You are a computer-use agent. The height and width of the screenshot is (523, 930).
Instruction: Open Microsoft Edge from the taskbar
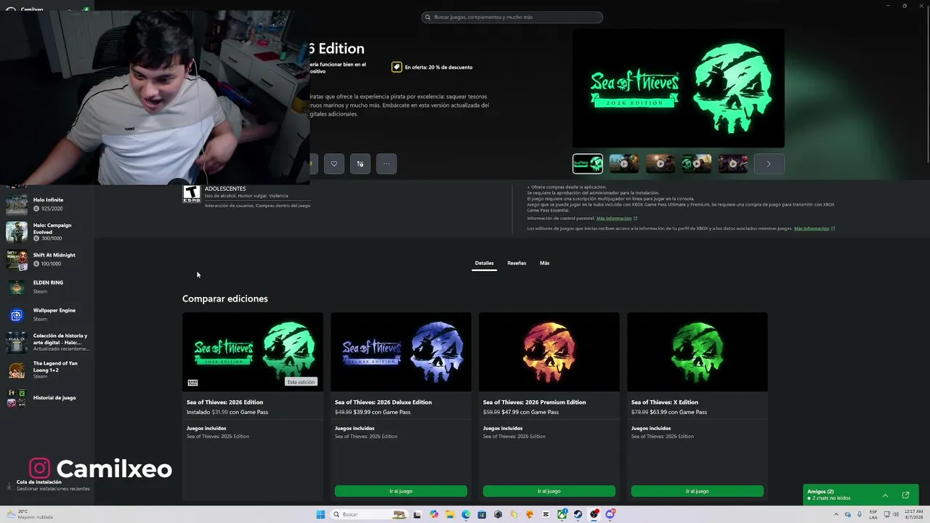coord(466,514)
